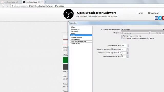164x92 pixels.
Task: Decrease the "Задержка НиГ" value with down arrow
Action: 128,46
